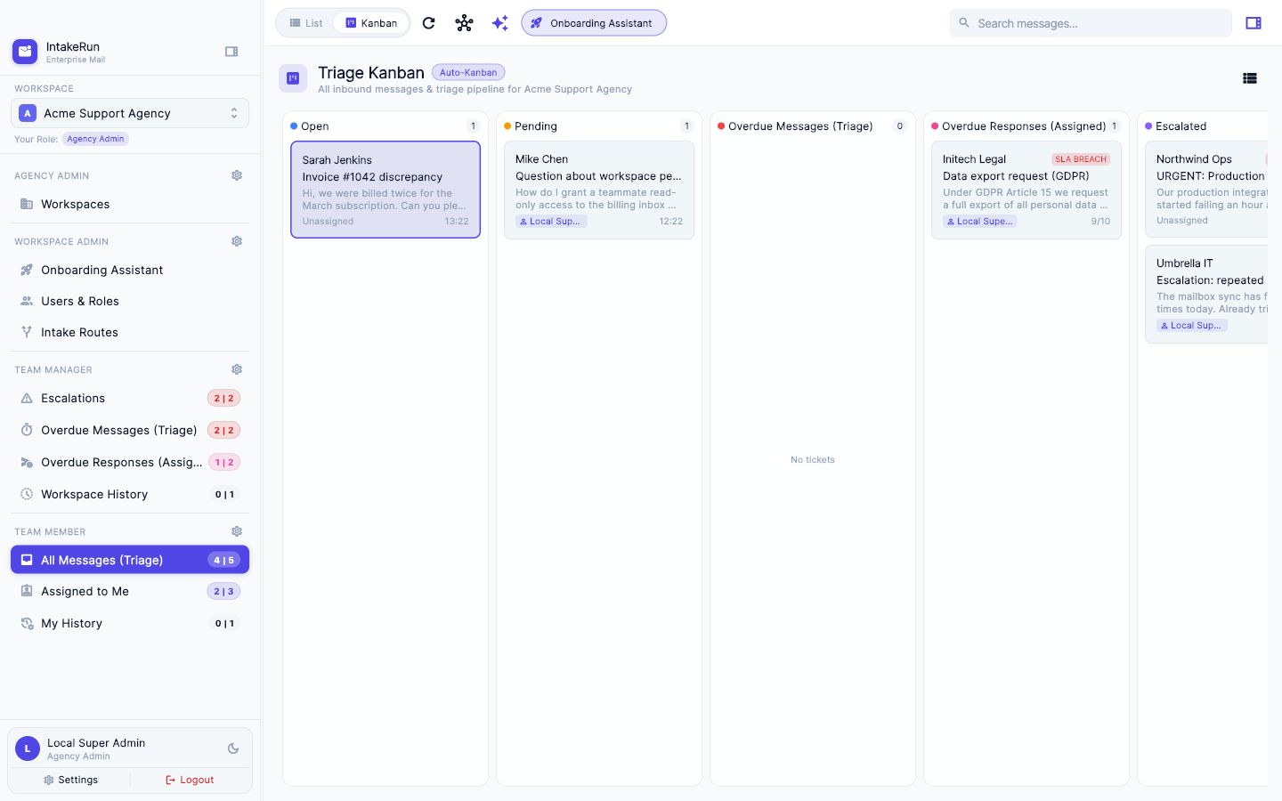
Task: Toggle the right side panel icon
Action: (x=1254, y=23)
